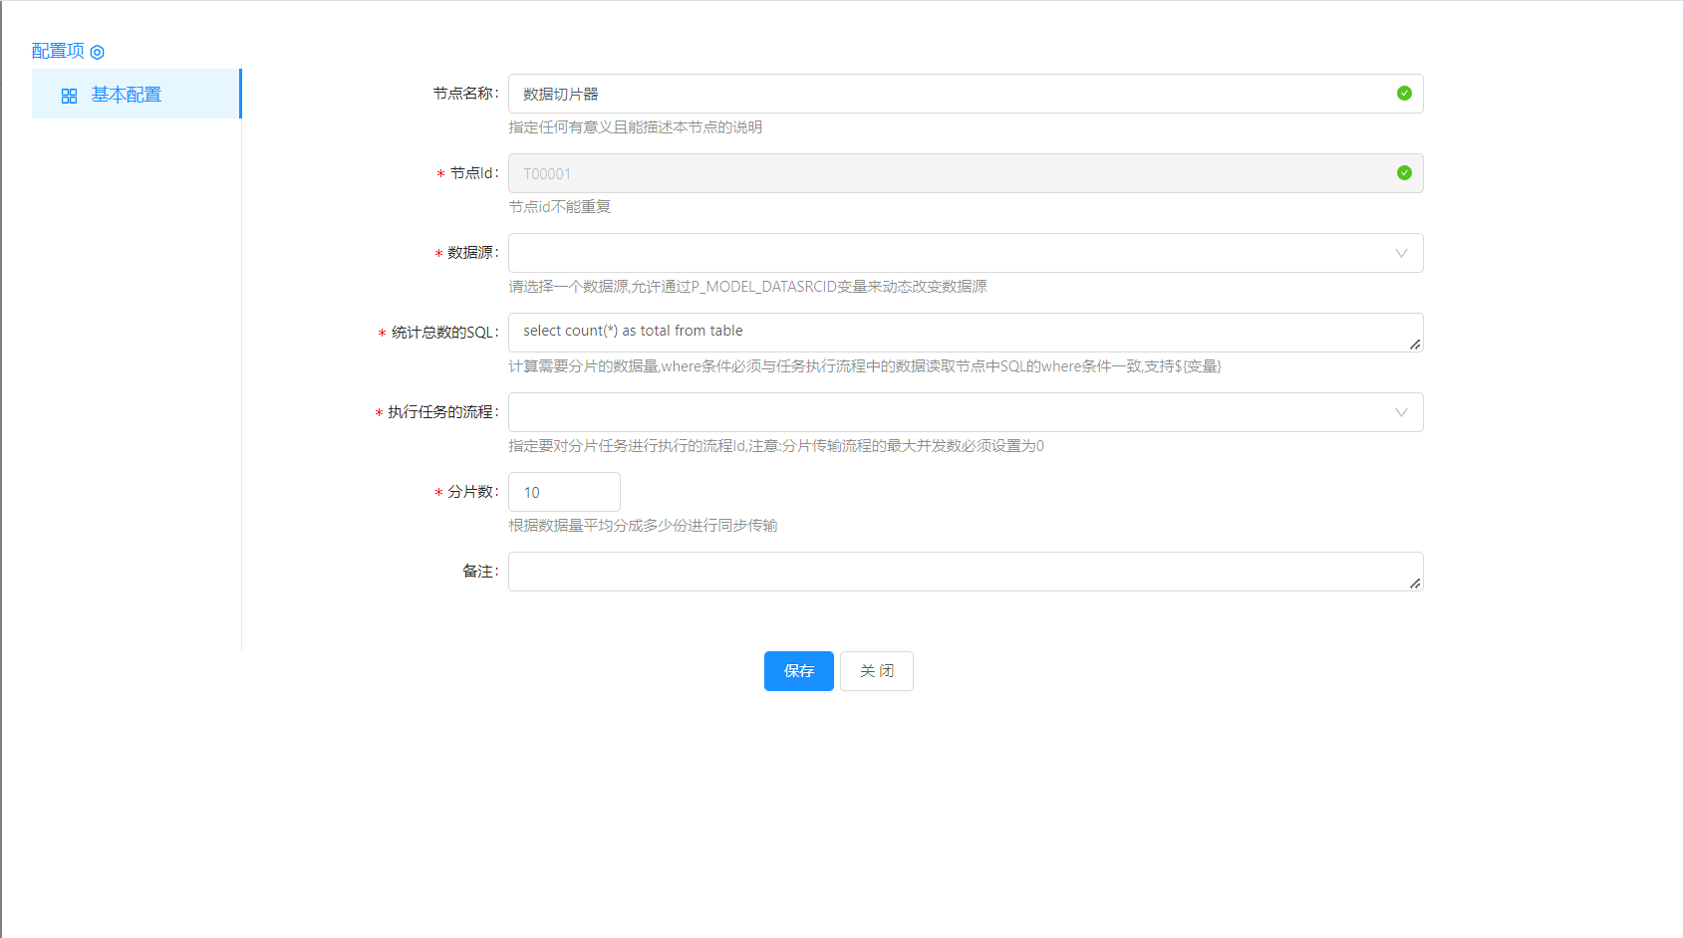Click into the 统计总数的SQL text area

[947, 332]
